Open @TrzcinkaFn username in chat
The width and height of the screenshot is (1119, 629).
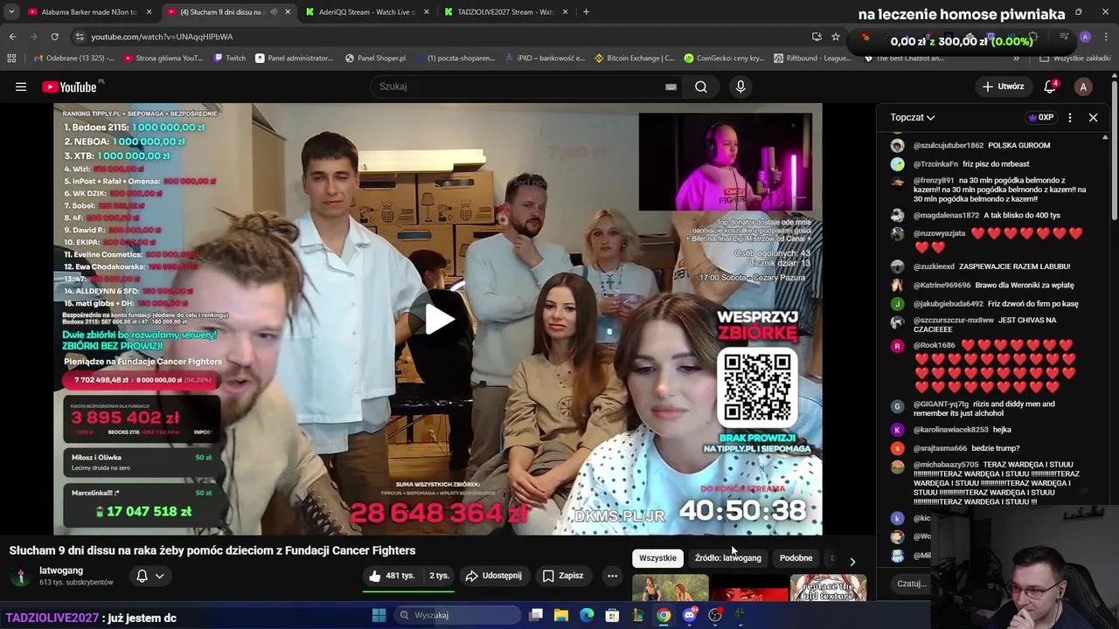pyautogui.click(x=935, y=164)
